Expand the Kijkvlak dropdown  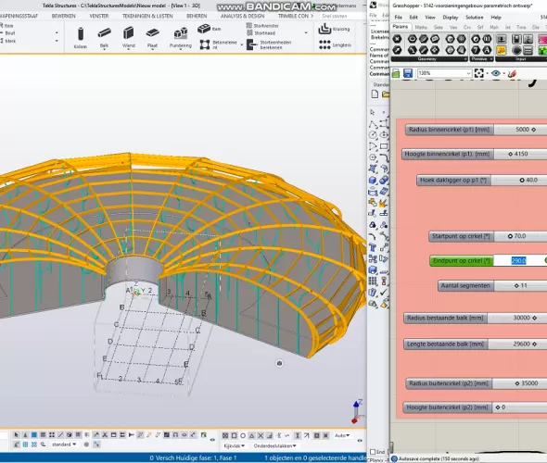pyautogui.click(x=234, y=446)
